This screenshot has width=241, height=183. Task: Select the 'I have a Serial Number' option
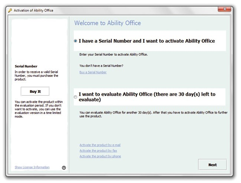pos(75,41)
